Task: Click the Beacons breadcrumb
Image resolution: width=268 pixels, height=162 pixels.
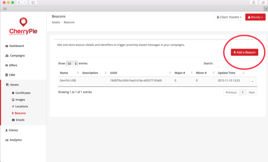Action: coord(69,22)
